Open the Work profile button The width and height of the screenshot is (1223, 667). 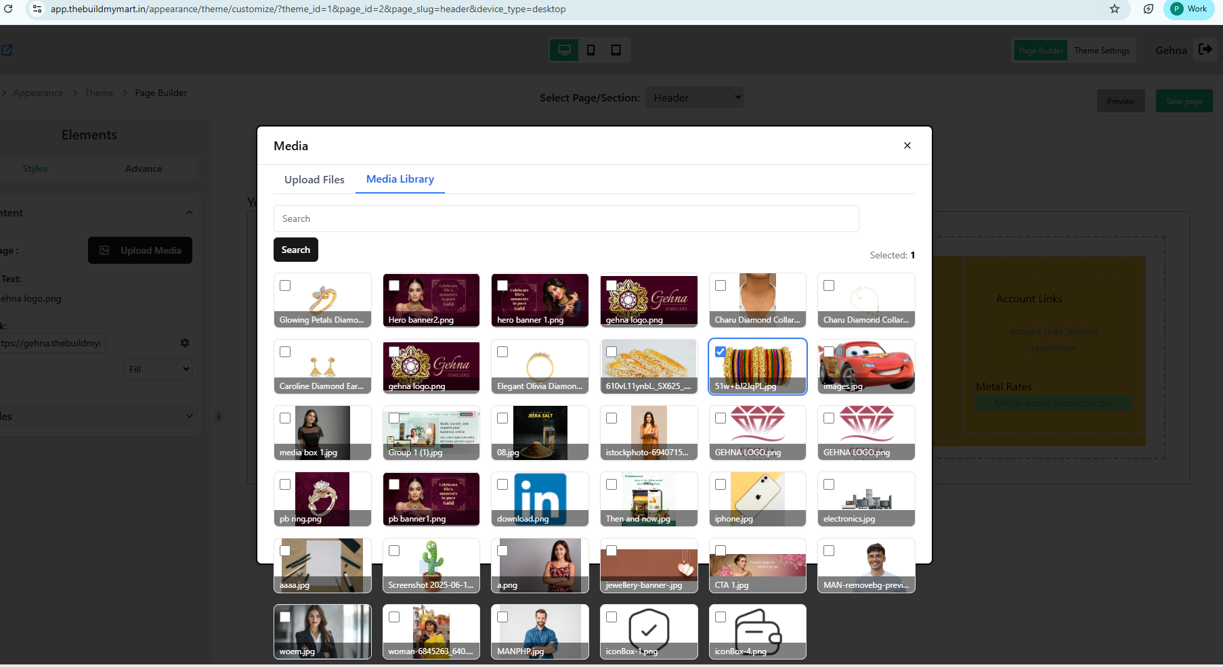coord(1190,9)
